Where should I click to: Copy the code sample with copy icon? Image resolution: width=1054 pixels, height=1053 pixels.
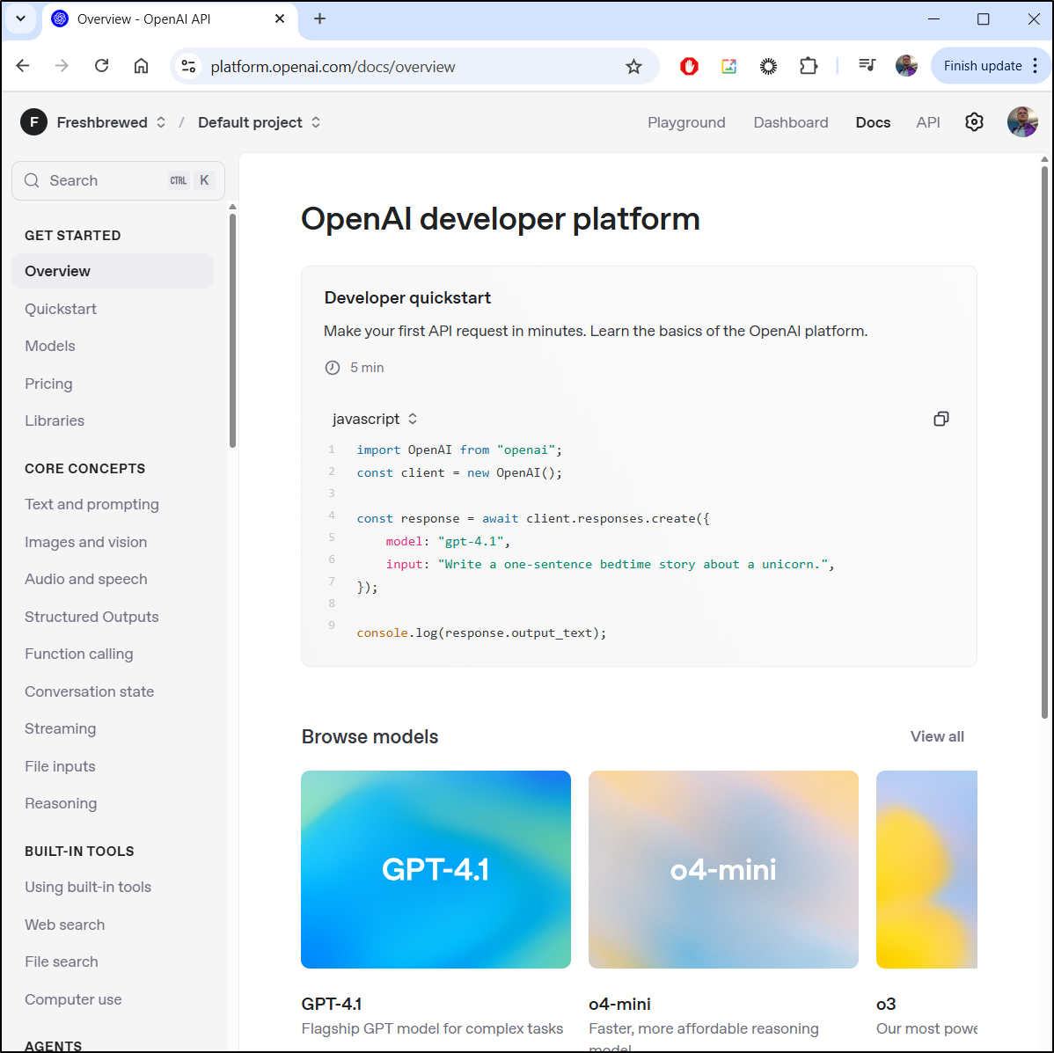click(x=941, y=419)
